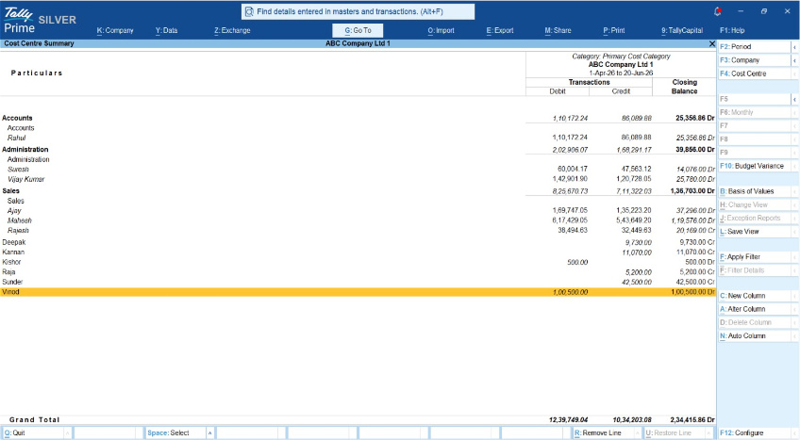Viewport: 800px width, 440px height.
Task: Expand arrow beside F2: Period
Action: [794, 47]
